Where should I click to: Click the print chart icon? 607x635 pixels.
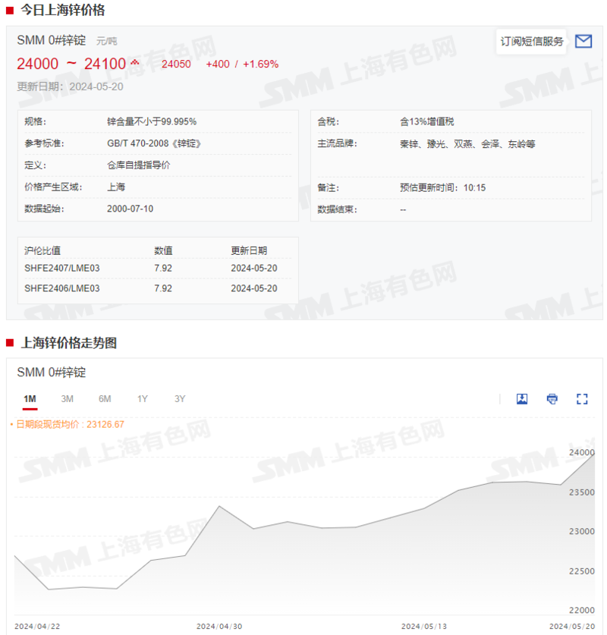[552, 399]
